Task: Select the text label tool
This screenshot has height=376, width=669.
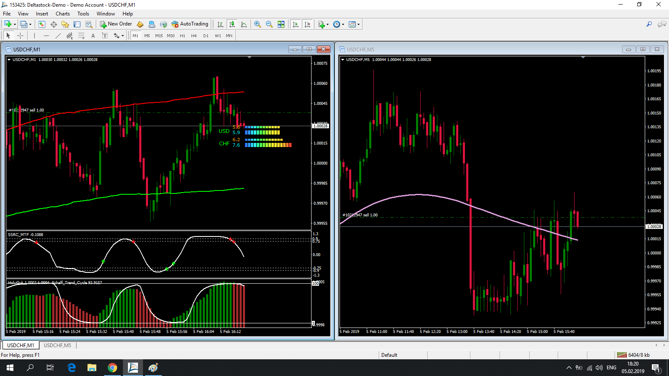Action: 105,36
